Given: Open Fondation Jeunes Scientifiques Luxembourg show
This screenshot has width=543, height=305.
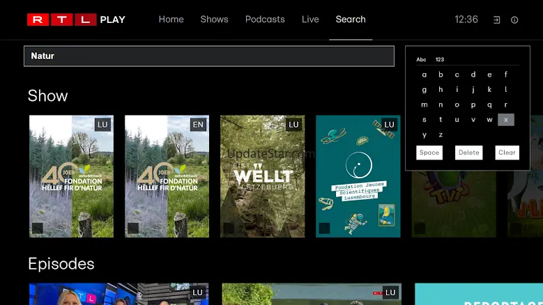Looking at the screenshot, I should pos(358,176).
